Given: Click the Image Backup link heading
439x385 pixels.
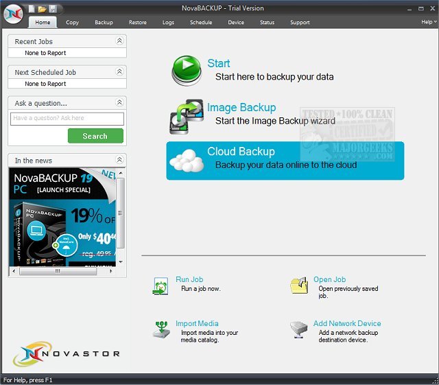Looking at the screenshot, I should click(x=241, y=108).
